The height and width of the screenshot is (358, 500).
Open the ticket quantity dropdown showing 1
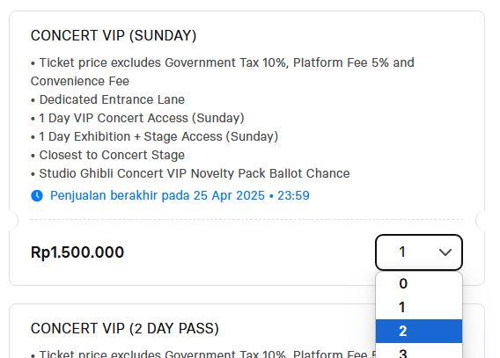point(419,252)
